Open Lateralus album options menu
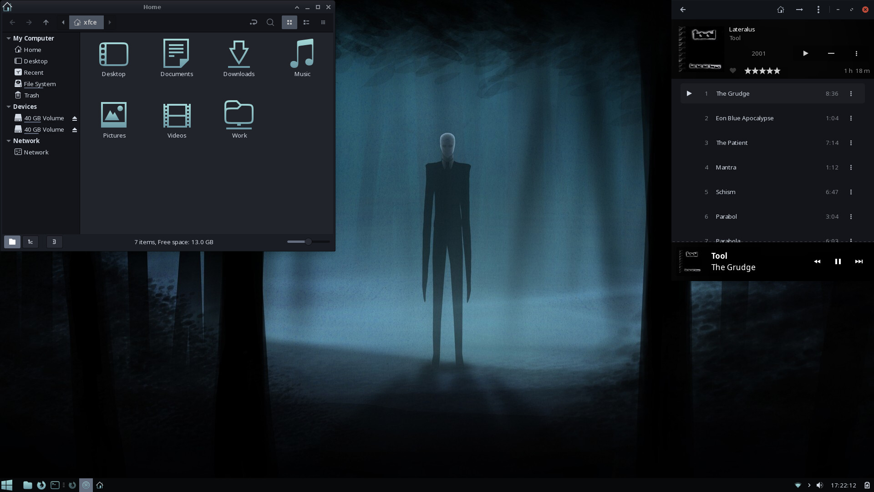Screen dimensions: 874x492 (x=856, y=53)
